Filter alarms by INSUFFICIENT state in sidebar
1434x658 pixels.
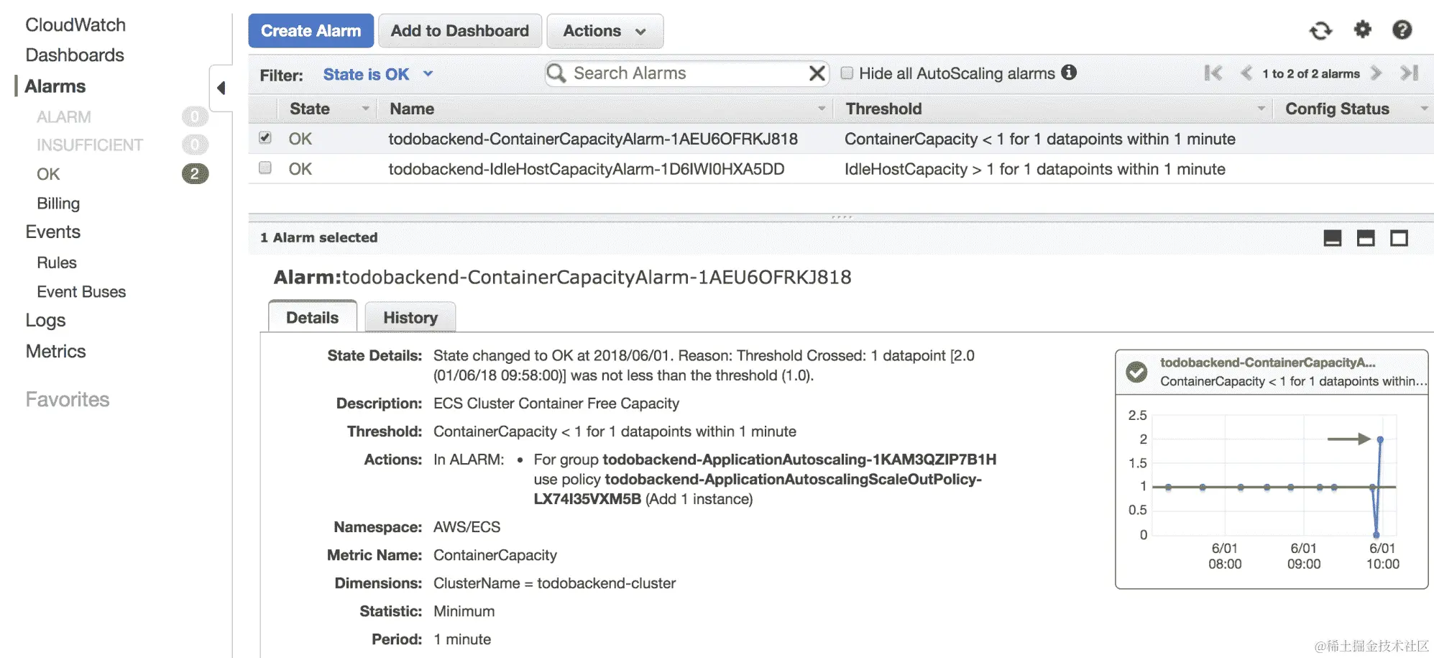[x=90, y=145]
